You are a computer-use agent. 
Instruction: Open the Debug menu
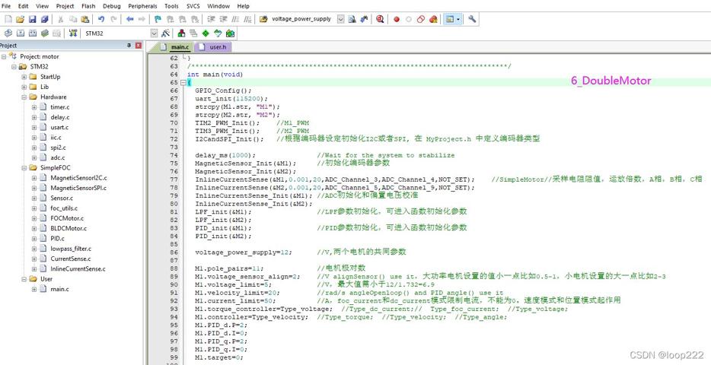[112, 6]
